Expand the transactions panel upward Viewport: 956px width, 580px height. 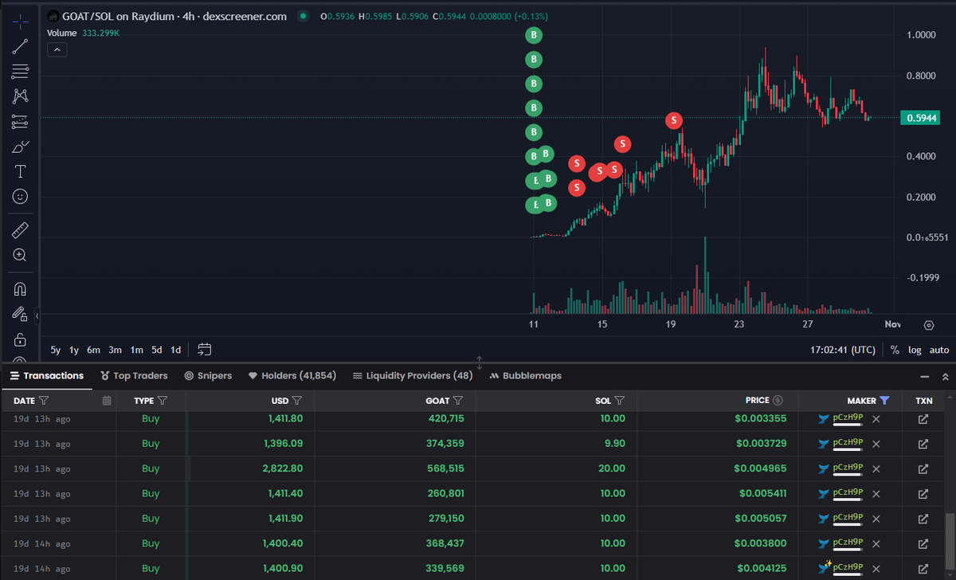(x=946, y=376)
